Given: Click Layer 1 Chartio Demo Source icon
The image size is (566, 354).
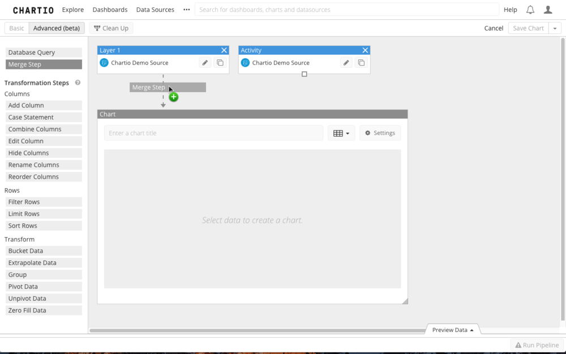Looking at the screenshot, I should point(104,63).
